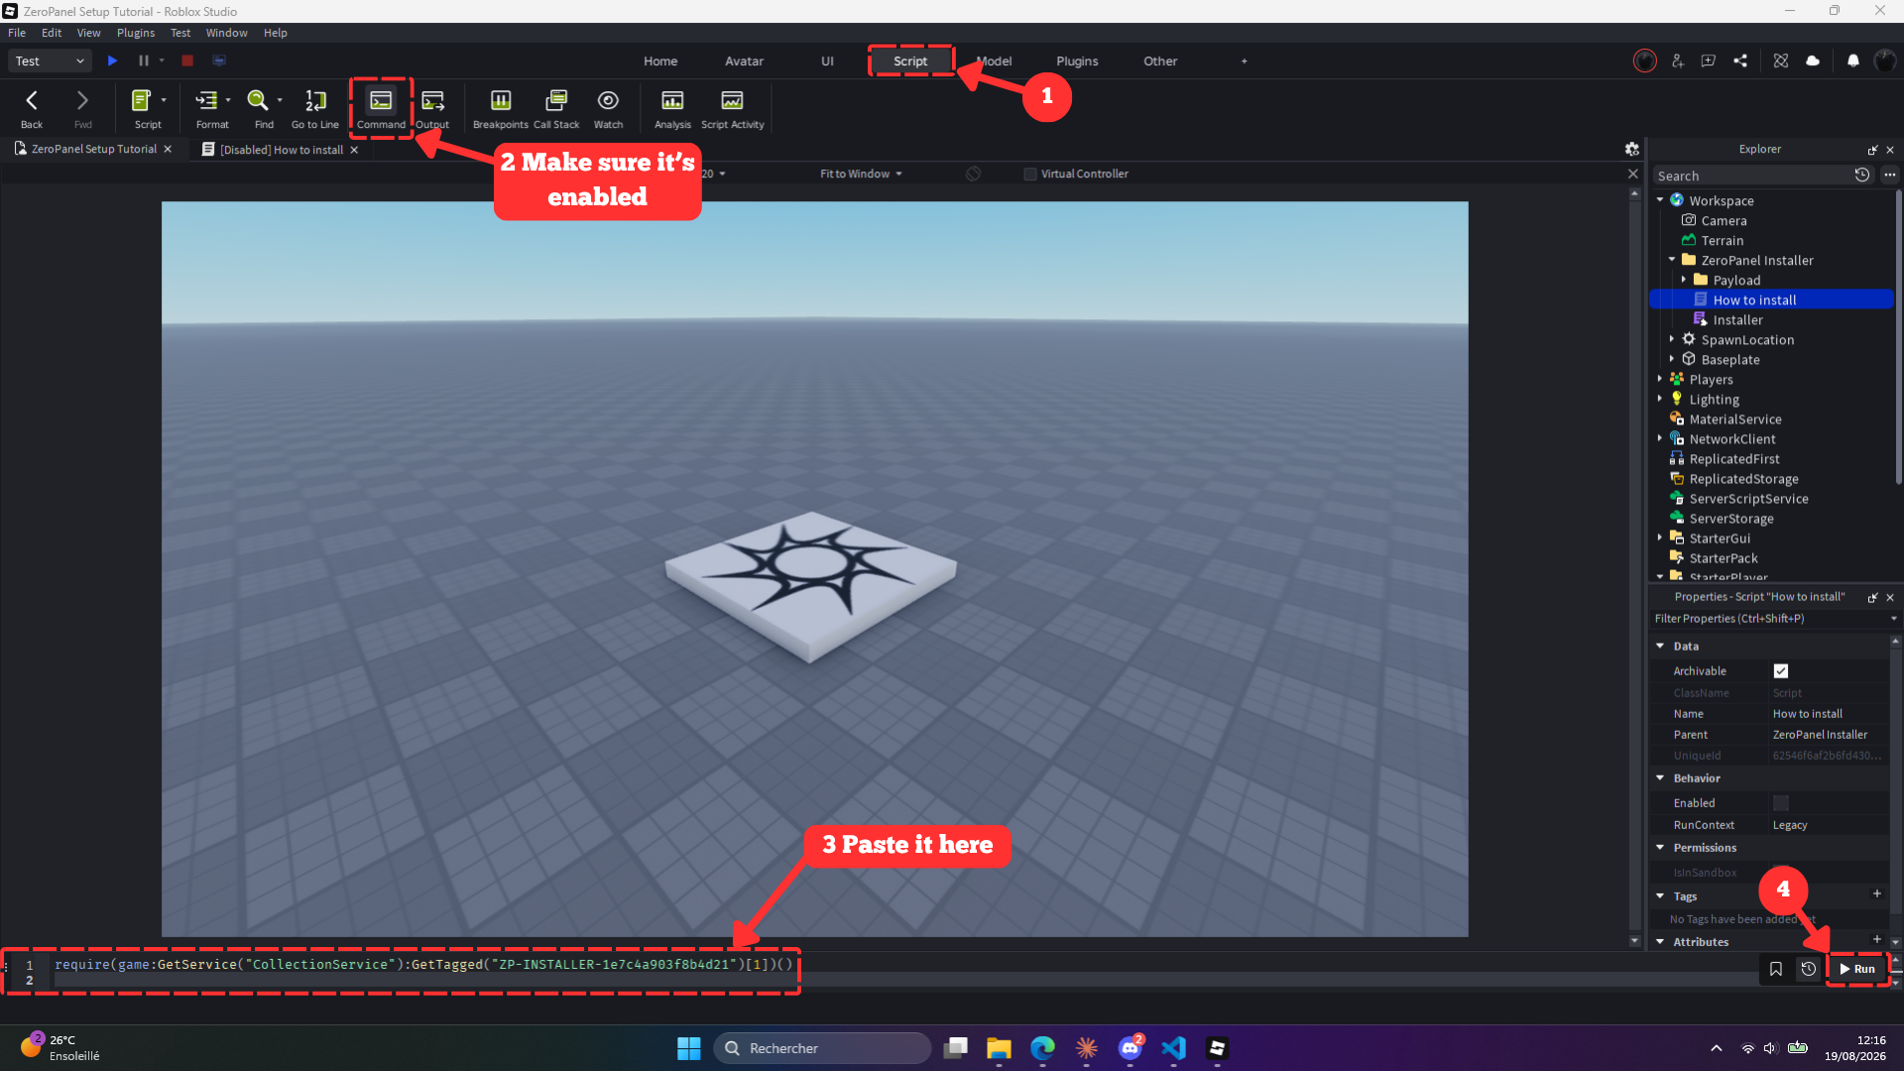The image size is (1904, 1071).
Task: Toggle the Archivable checkbox
Action: point(1781,671)
